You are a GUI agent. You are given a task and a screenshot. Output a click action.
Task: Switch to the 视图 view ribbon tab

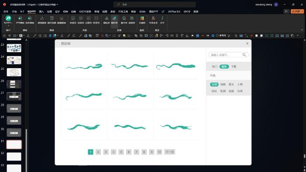coord(105,11)
